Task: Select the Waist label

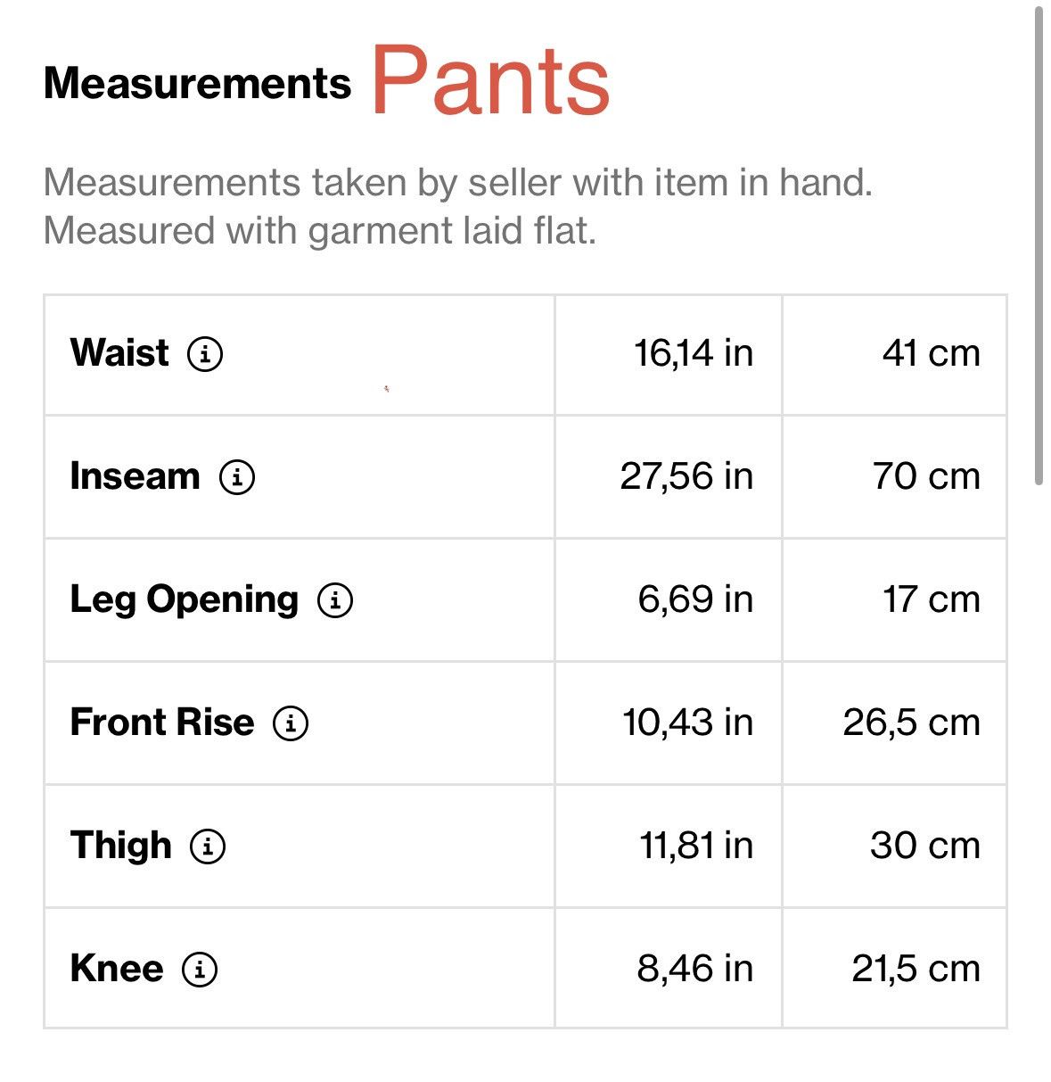Action: coord(119,352)
